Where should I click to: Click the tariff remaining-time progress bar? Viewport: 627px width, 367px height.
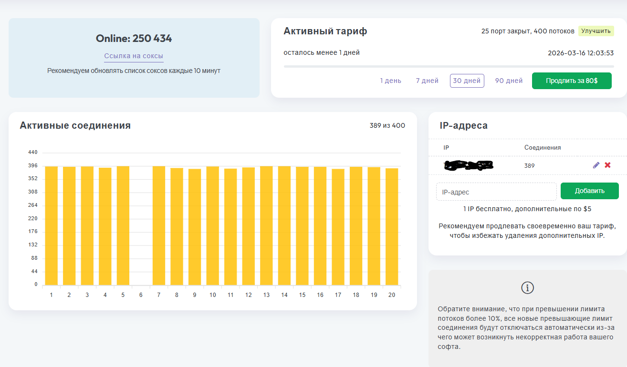(449, 66)
